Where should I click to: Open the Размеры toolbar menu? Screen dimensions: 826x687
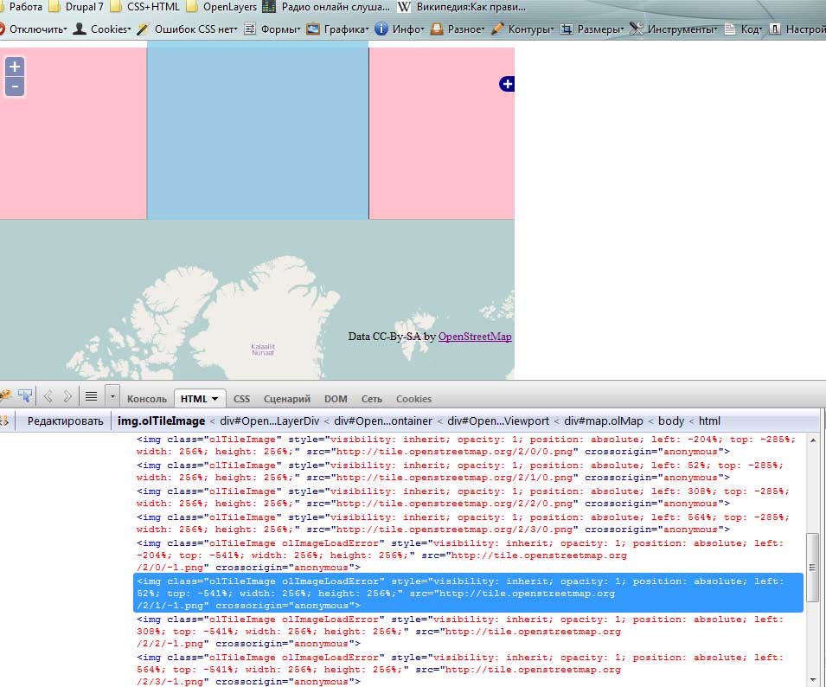592,29
